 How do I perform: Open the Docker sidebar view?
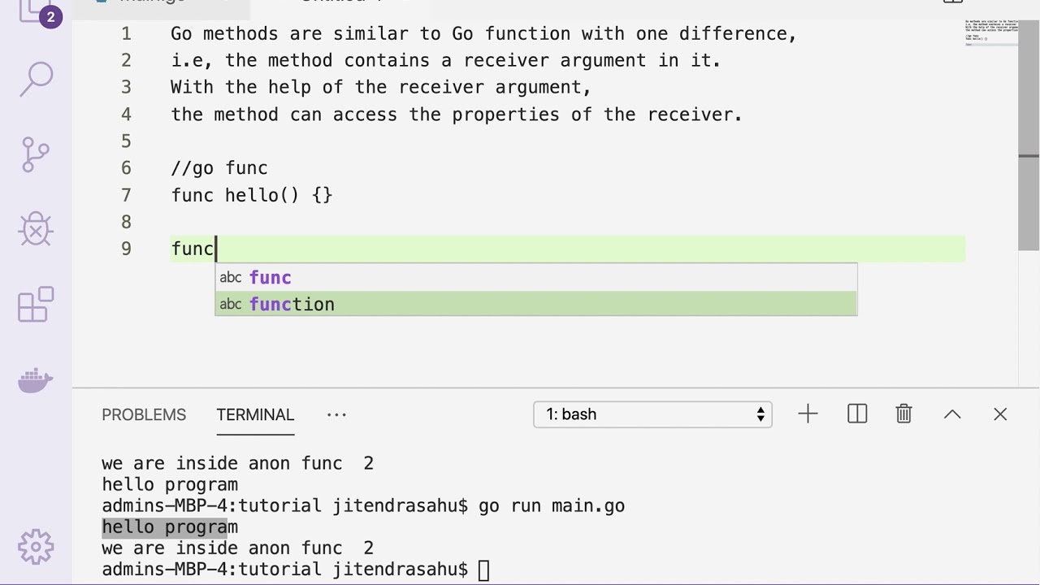coord(36,379)
